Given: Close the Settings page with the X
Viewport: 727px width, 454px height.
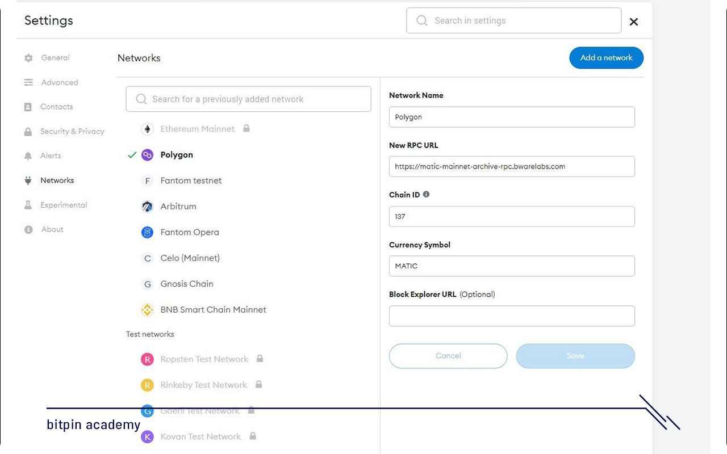Looking at the screenshot, I should point(634,22).
